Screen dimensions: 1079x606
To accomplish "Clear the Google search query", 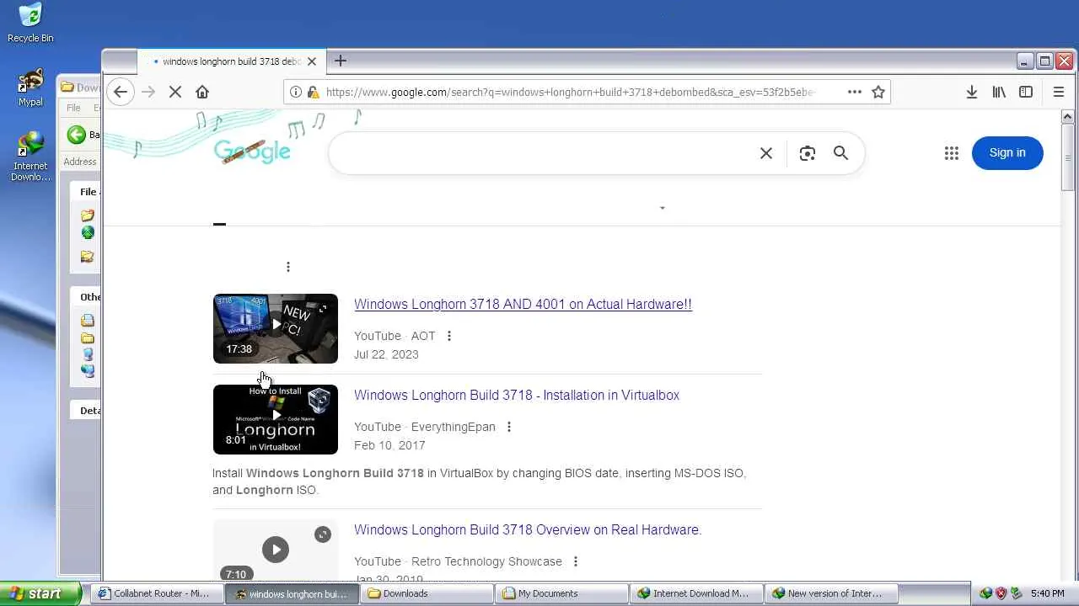I will pos(766,153).
